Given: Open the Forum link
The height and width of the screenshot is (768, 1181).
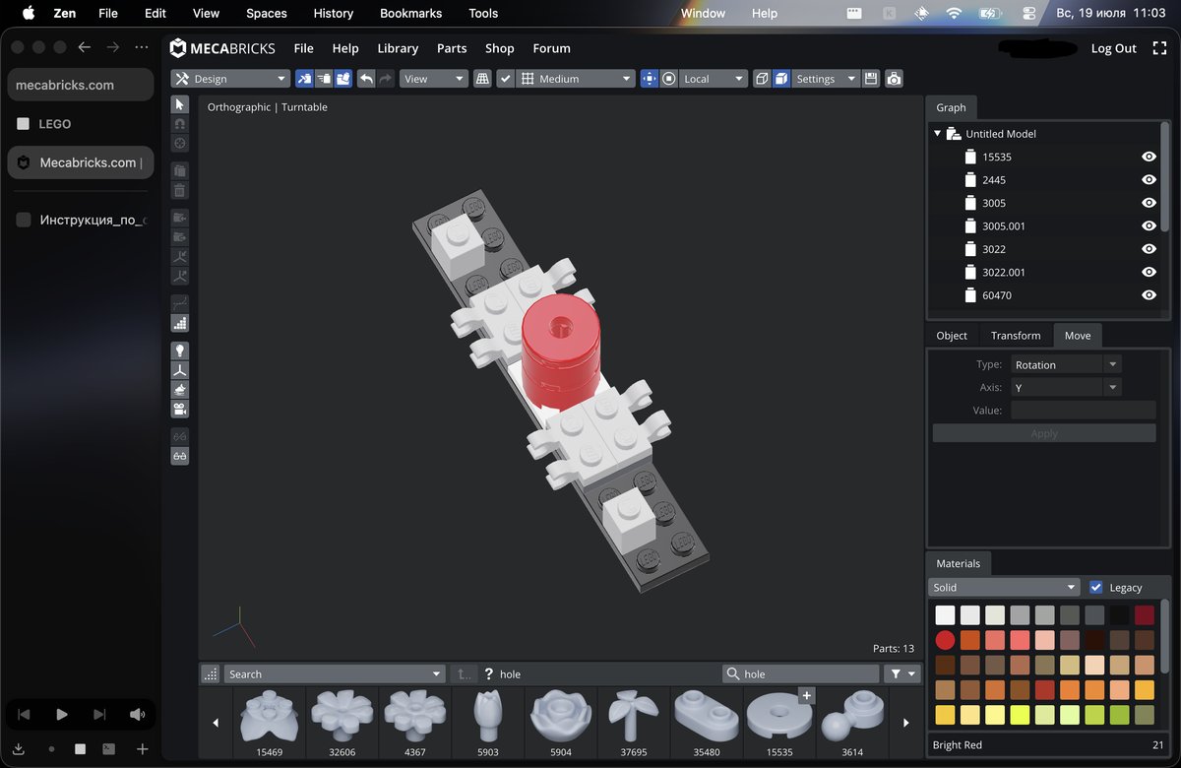Looking at the screenshot, I should click(551, 48).
